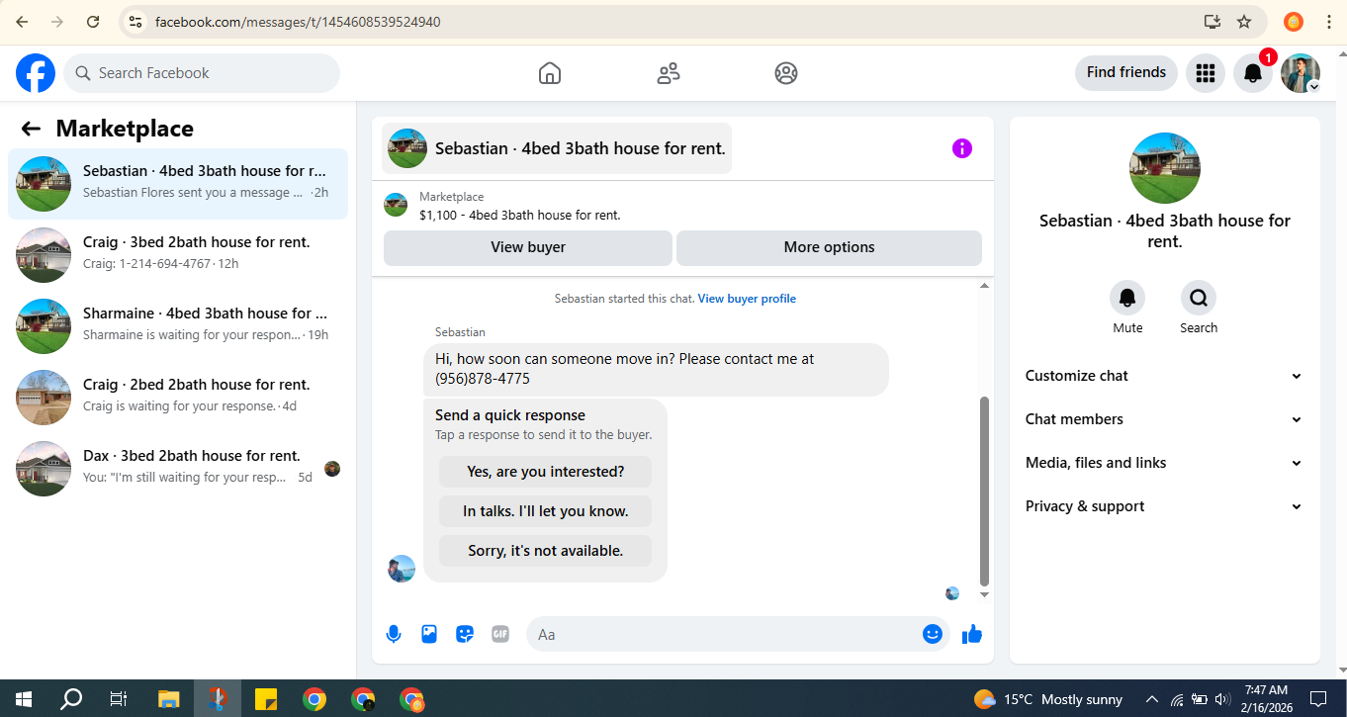1347x717 pixels.
Task: Bookmark this page with star icon
Action: [x=1244, y=22]
